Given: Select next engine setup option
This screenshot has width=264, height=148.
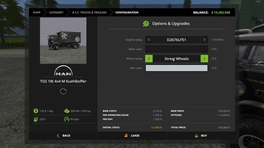Looking at the screenshot, I should (x=204, y=40).
